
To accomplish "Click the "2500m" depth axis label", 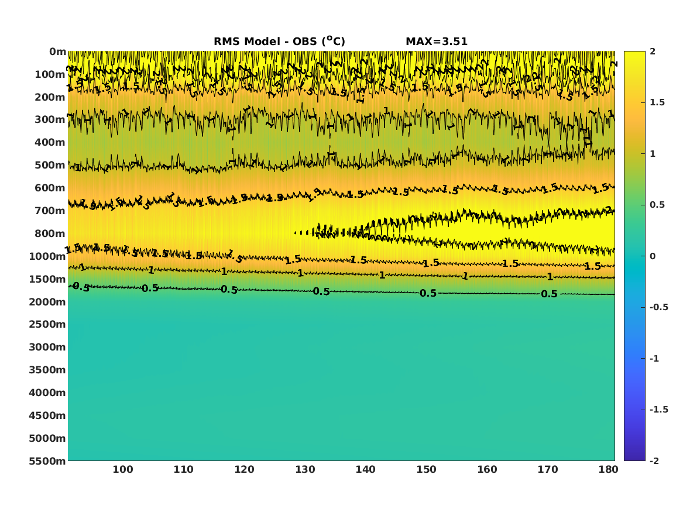I will pyautogui.click(x=47, y=324).
